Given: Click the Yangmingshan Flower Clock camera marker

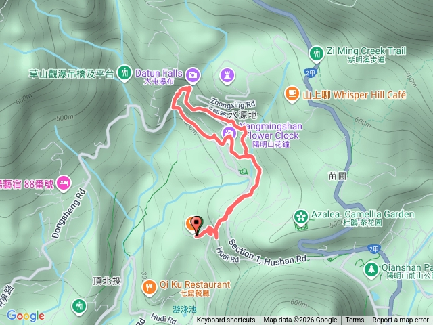Looking at the screenshot, I should point(229,133).
